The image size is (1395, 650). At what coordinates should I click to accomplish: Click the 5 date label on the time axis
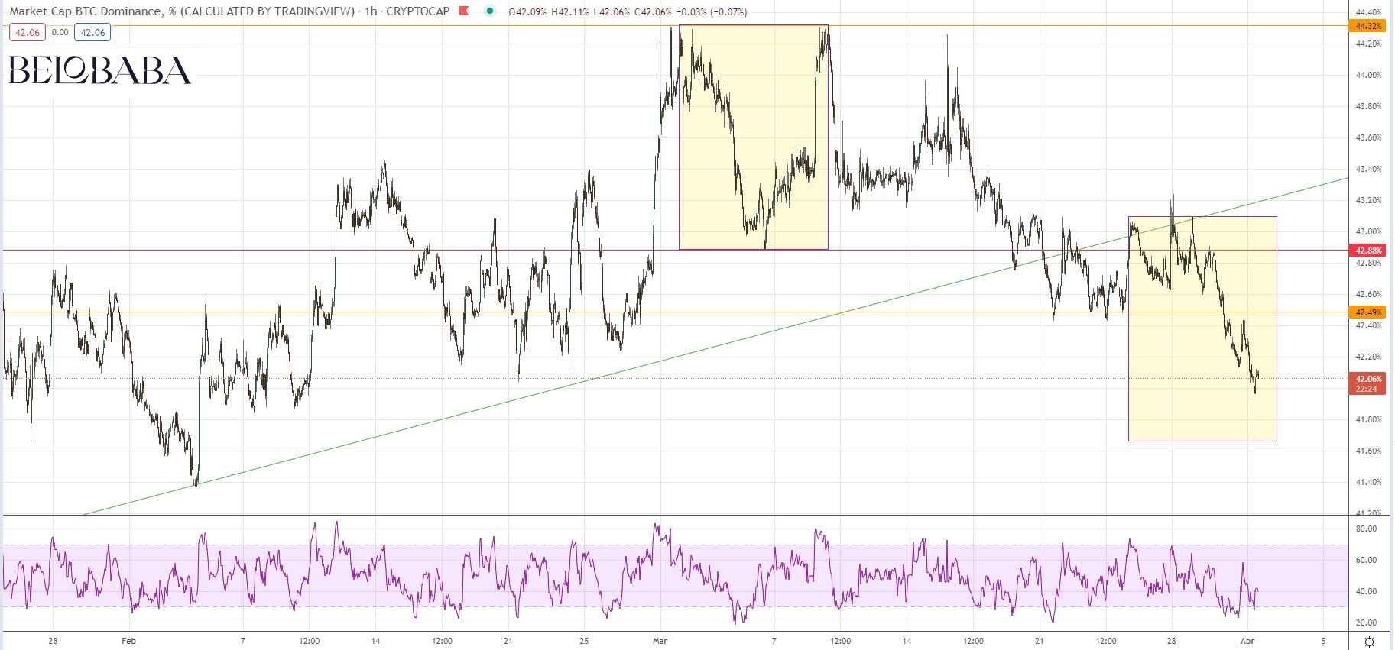click(1323, 641)
